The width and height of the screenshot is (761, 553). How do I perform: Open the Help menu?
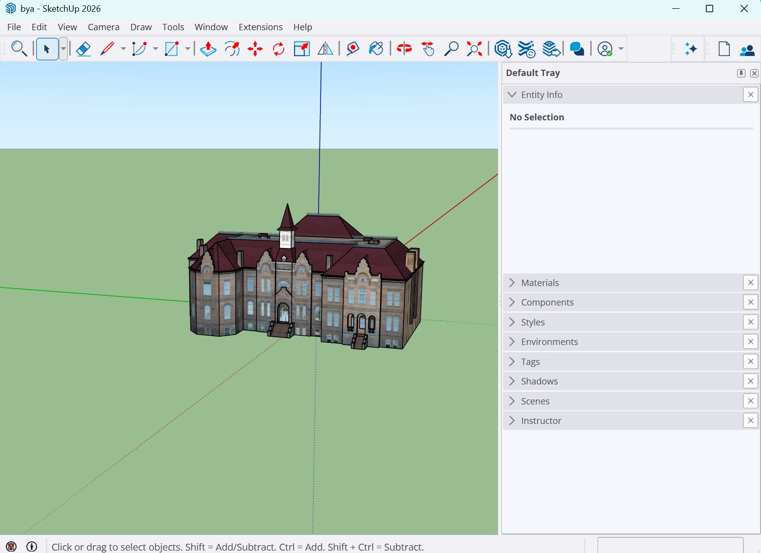click(302, 27)
